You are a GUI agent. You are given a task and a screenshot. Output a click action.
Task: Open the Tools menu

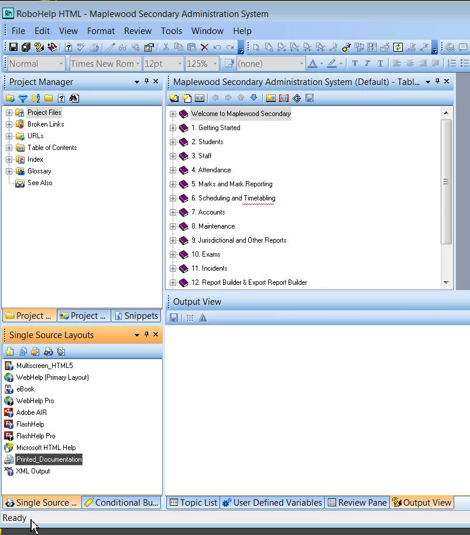click(x=171, y=31)
